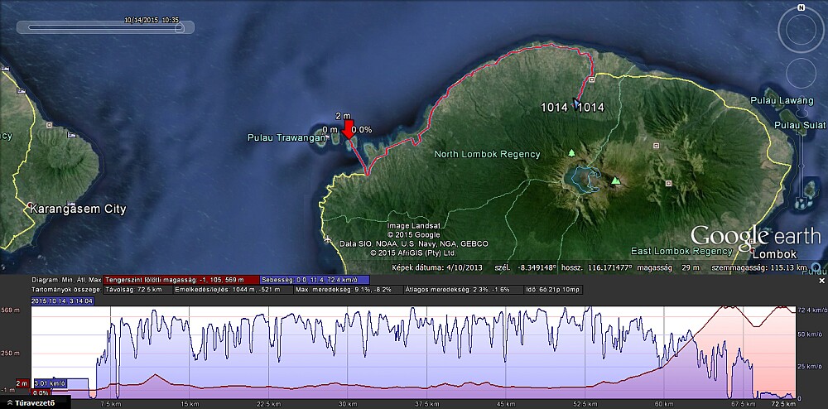Click the elevation profile at 30 km
The width and height of the screenshot is (828, 409).
coord(348,385)
